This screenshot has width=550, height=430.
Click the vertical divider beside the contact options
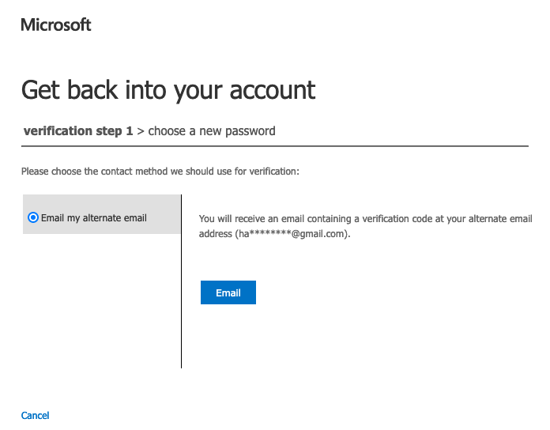click(x=182, y=316)
